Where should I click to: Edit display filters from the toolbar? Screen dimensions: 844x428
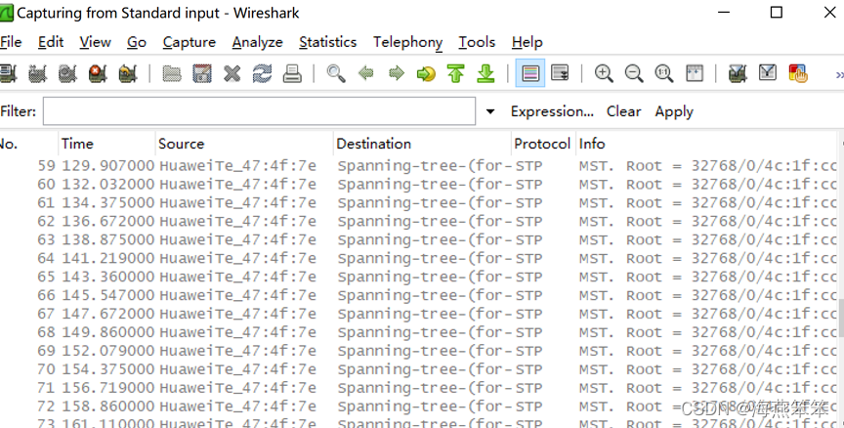coord(768,73)
